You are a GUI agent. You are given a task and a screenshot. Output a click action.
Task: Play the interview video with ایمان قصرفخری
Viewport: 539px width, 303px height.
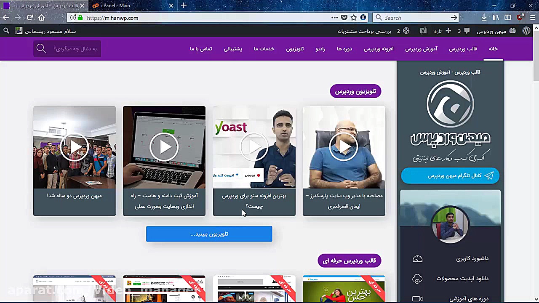344,147
